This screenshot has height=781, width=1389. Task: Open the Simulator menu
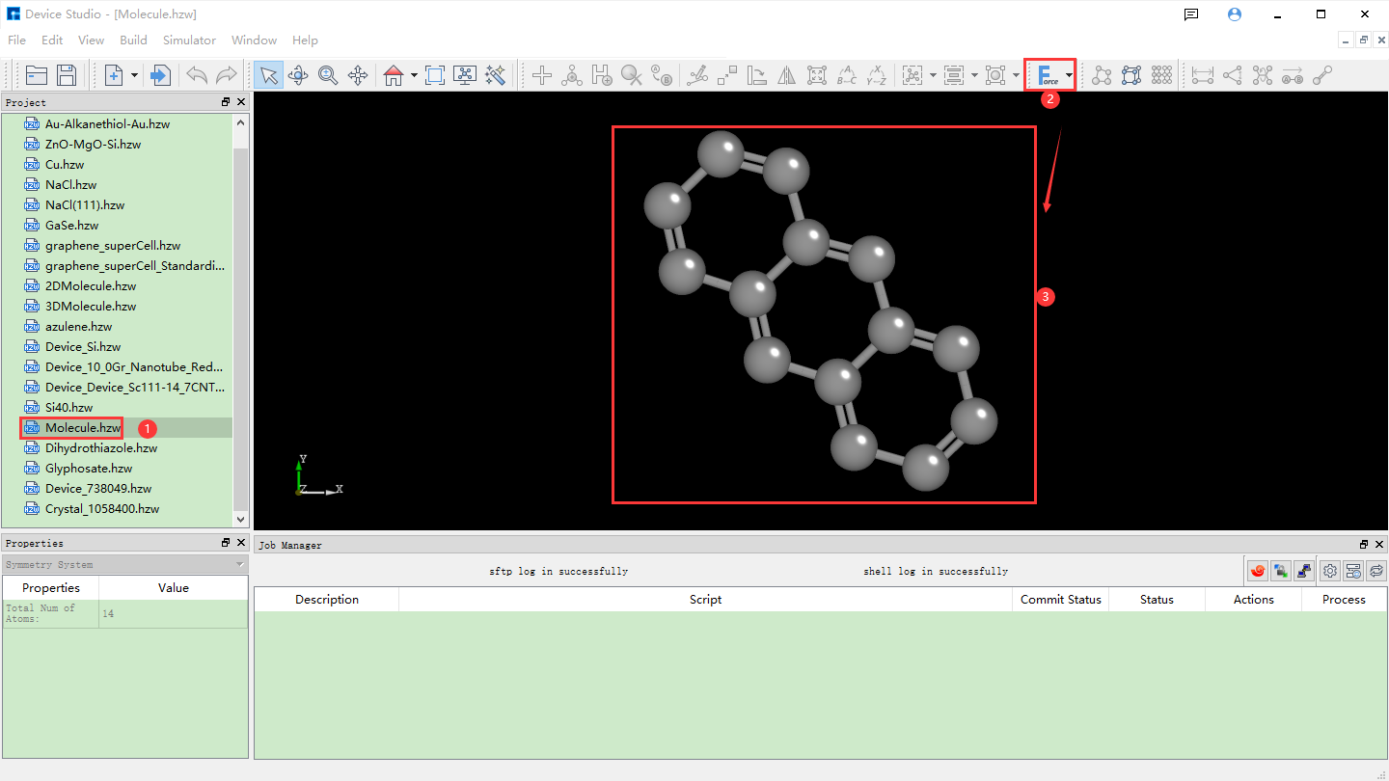pyautogui.click(x=189, y=40)
